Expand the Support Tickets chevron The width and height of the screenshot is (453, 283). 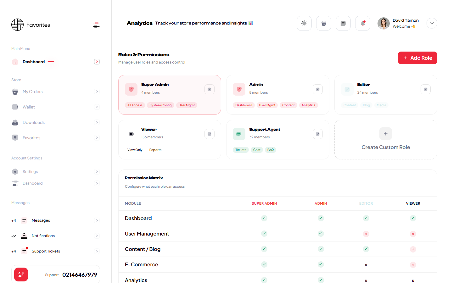[97, 251]
